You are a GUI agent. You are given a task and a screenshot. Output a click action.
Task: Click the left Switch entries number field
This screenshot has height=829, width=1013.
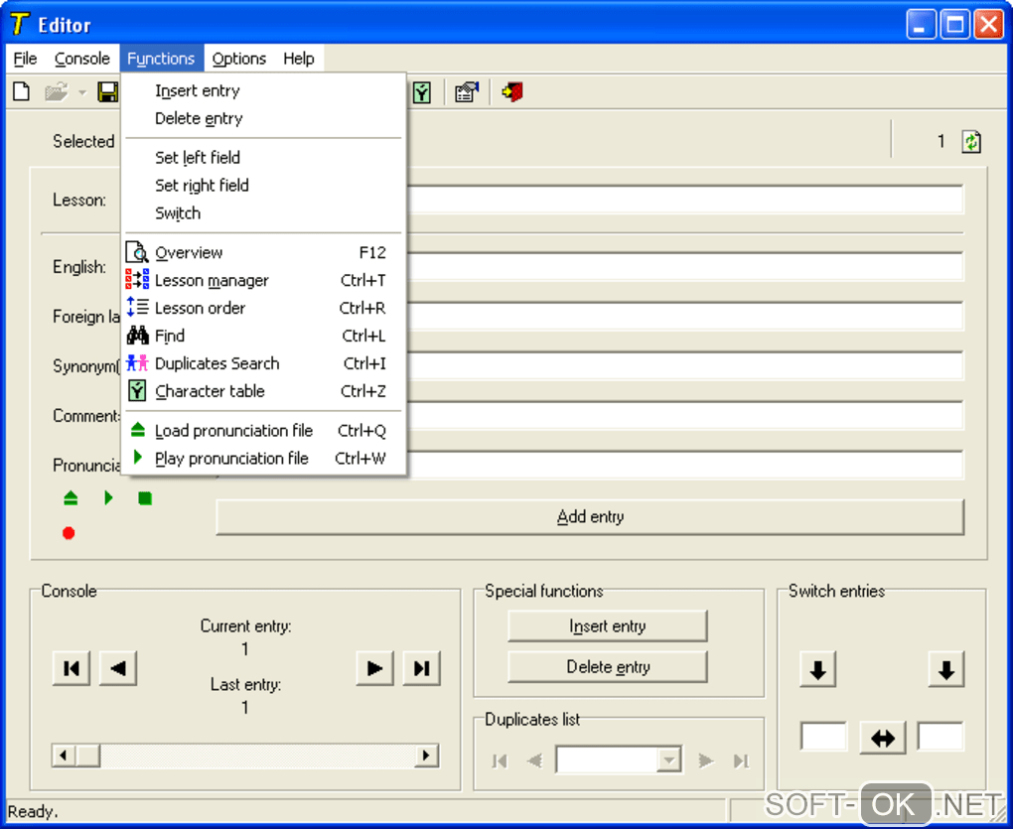pyautogui.click(x=824, y=738)
